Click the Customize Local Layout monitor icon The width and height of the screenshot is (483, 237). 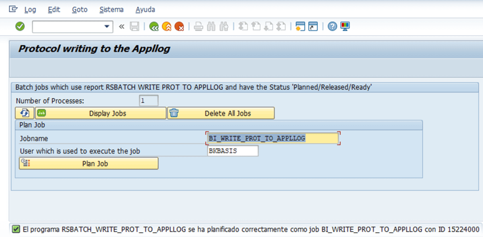coord(345,27)
